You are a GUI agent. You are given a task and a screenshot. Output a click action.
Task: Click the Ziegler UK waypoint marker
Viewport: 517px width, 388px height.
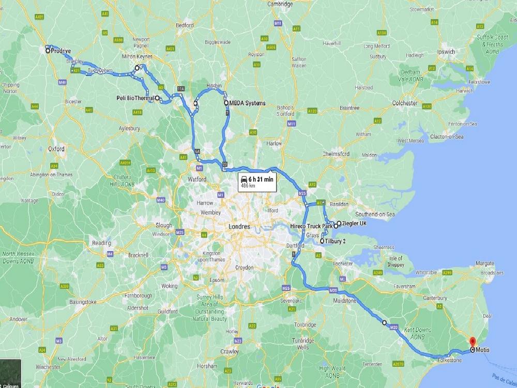click(339, 223)
